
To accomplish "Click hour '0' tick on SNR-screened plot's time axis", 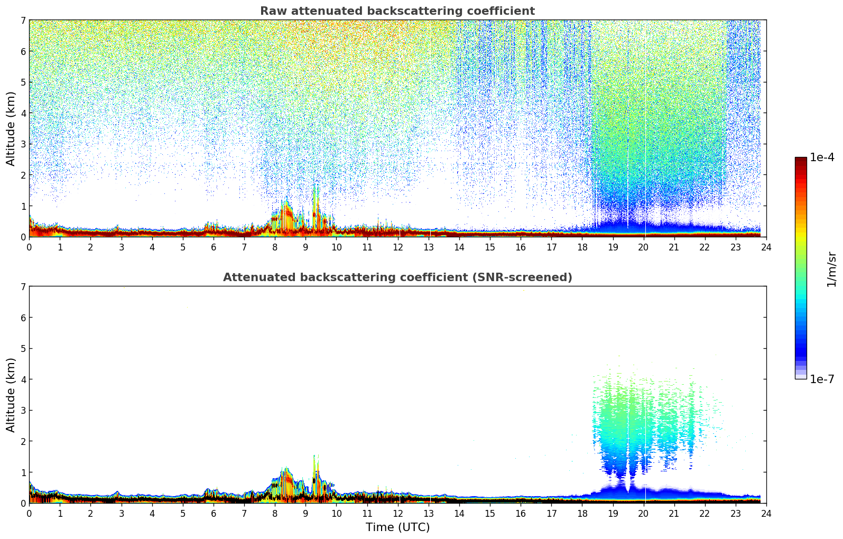I will (x=29, y=514).
